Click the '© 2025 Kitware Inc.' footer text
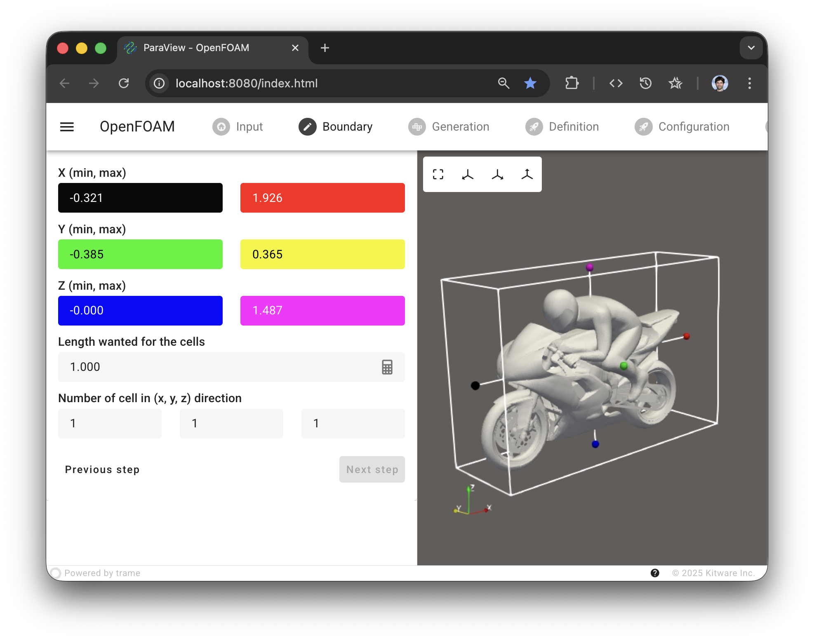The image size is (814, 642). pyautogui.click(x=713, y=573)
